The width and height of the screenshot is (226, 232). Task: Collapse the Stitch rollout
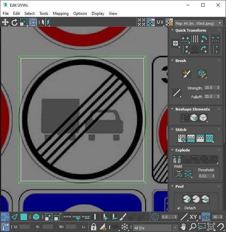pos(172,129)
